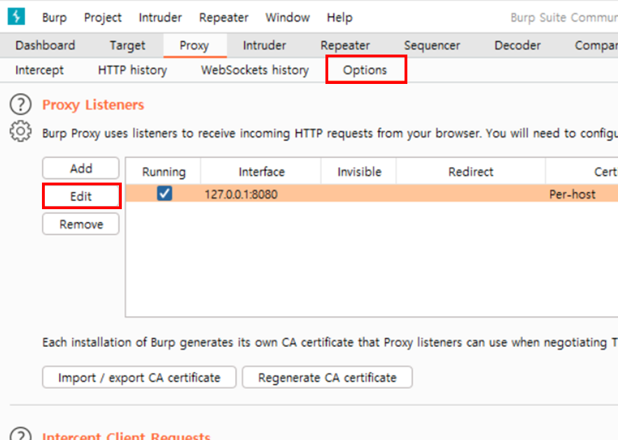This screenshot has height=440, width=618.
Task: Open the Project menu
Action: coord(103,17)
